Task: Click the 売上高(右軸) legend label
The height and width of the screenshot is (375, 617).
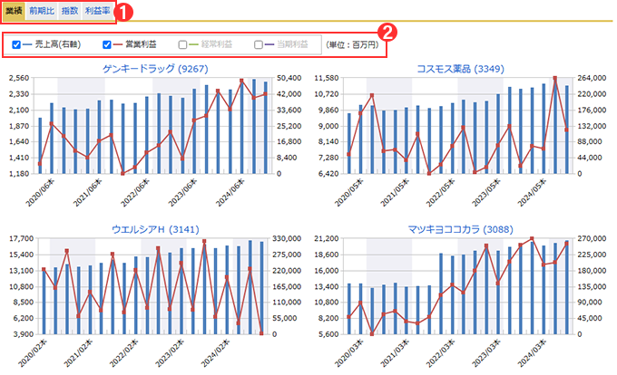Action: coord(58,44)
